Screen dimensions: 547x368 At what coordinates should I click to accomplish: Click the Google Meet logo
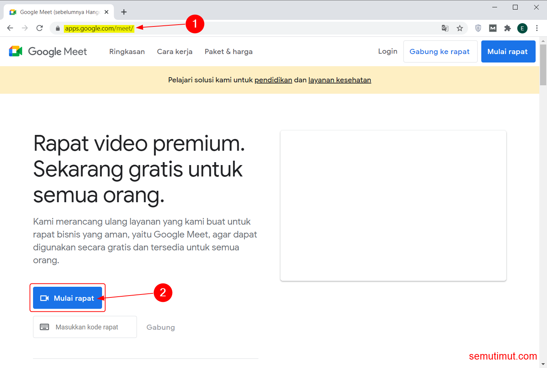(x=48, y=51)
